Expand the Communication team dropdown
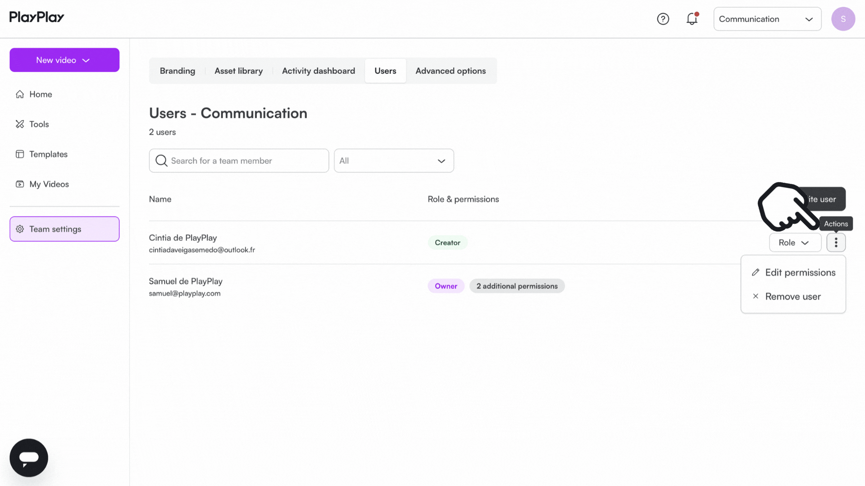Viewport: 865px width, 486px height. [767, 19]
